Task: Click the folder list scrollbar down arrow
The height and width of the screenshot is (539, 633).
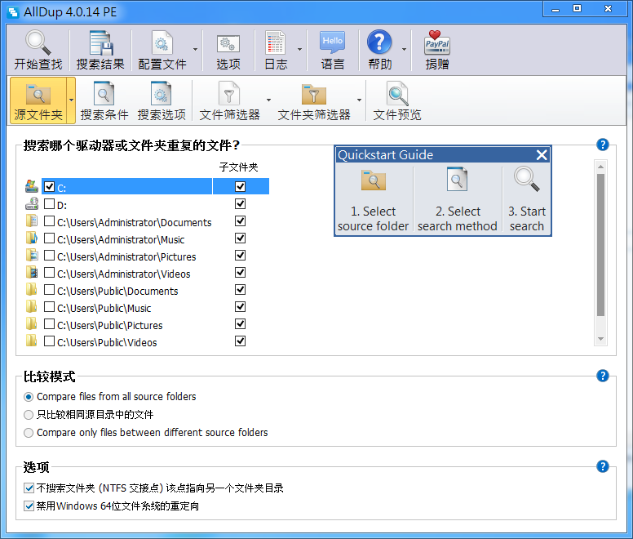Action: (x=600, y=339)
